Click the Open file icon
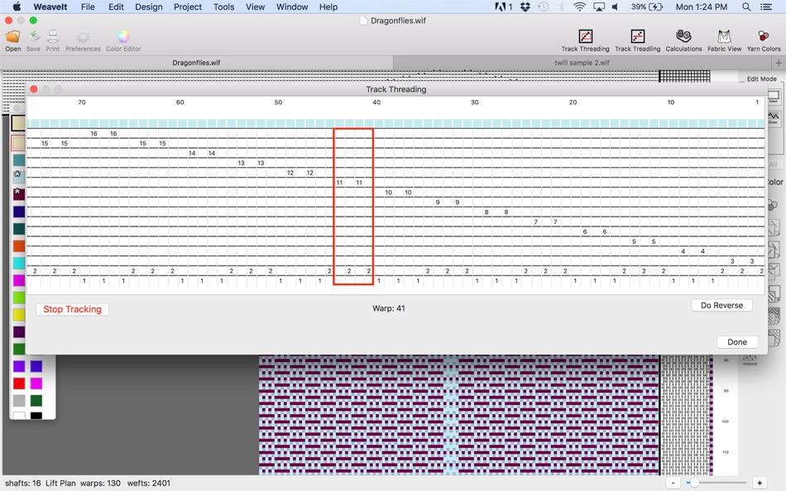 click(x=13, y=39)
